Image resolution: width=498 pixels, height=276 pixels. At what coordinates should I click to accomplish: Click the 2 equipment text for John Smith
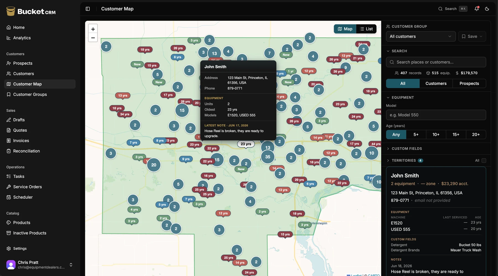click(x=403, y=184)
